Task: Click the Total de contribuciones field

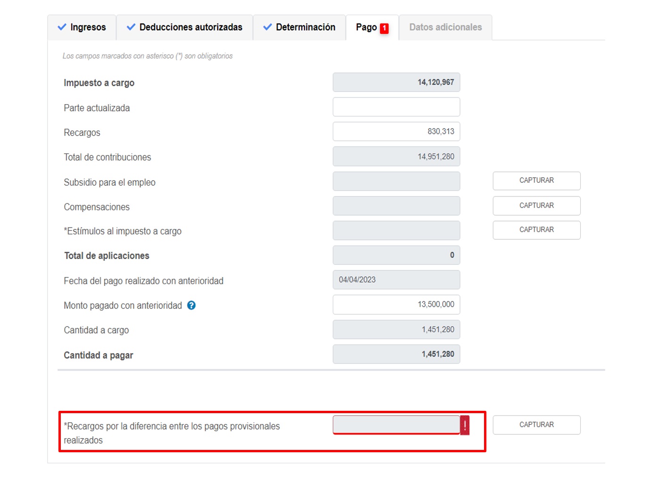Action: [x=396, y=156]
